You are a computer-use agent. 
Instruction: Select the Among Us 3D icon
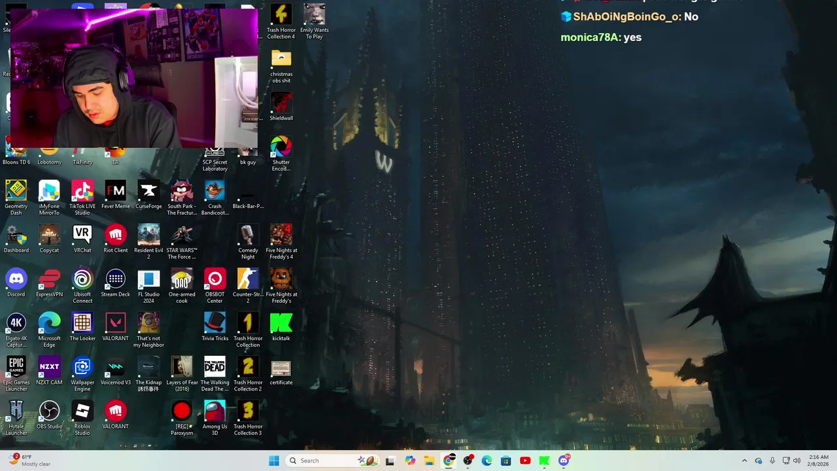click(x=214, y=417)
